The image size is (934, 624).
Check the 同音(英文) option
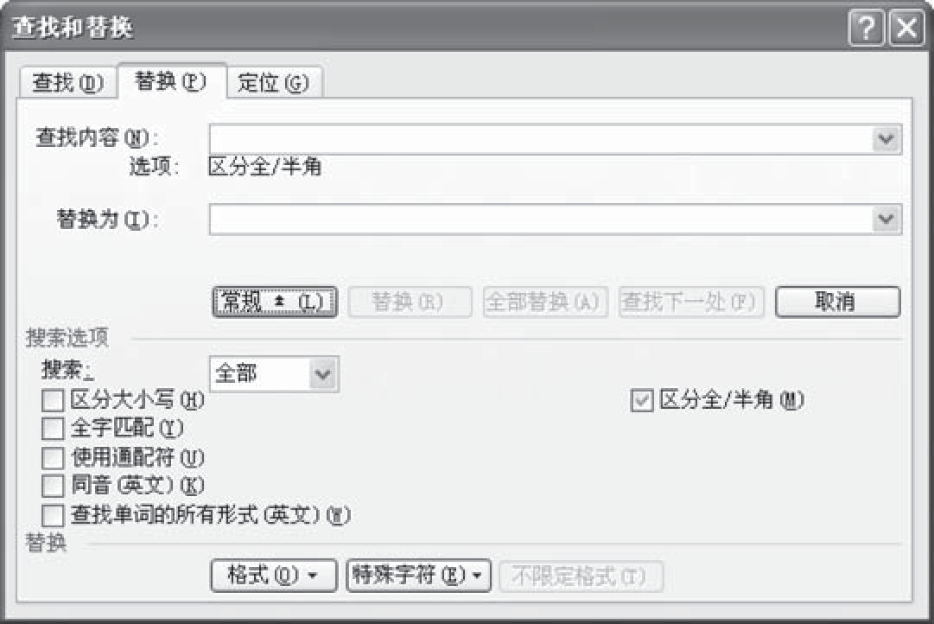(53, 486)
